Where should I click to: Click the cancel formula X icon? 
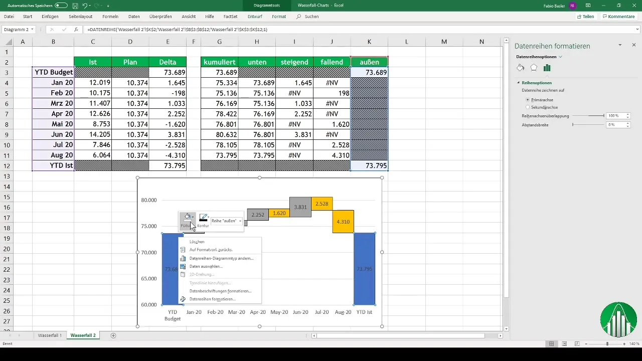pyautogui.click(x=52, y=30)
